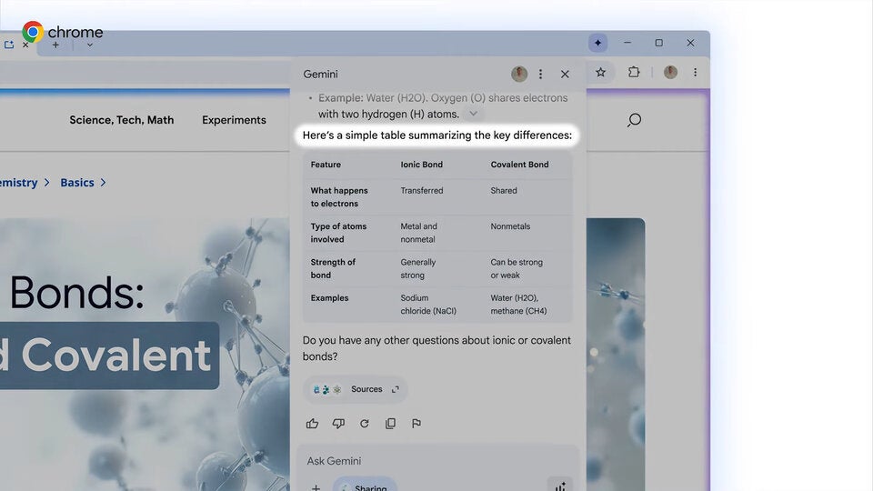Open the Chrome profile avatar in toolbar
873x491 pixels.
click(x=670, y=73)
